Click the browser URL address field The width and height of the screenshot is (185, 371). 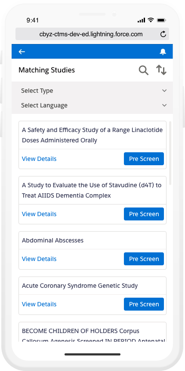click(x=92, y=34)
